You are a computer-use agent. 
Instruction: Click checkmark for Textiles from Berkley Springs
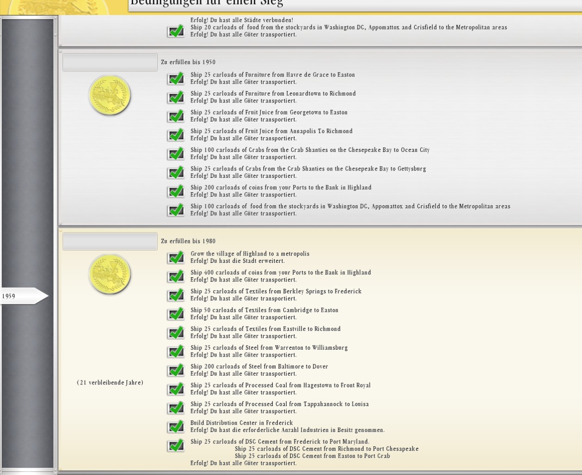pos(176,295)
